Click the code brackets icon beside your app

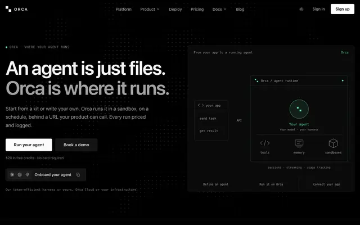click(201, 105)
